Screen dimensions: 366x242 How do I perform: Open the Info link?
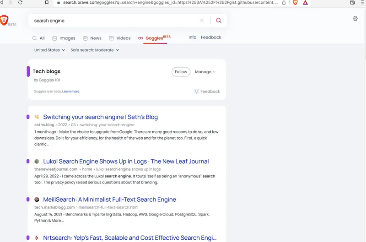coord(192,38)
